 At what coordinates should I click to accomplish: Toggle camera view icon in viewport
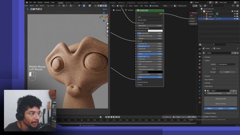coord(107,31)
